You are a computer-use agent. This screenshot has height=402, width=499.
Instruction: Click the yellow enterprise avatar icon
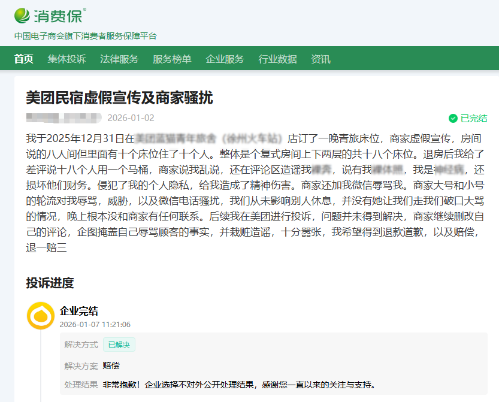pyautogui.click(x=41, y=315)
